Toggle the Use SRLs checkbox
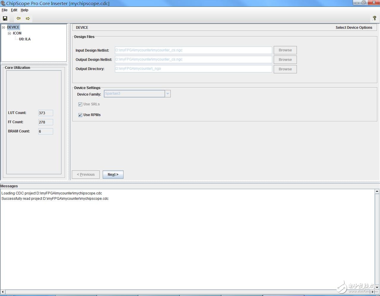This screenshot has height=296, width=380. pyautogui.click(x=80, y=104)
